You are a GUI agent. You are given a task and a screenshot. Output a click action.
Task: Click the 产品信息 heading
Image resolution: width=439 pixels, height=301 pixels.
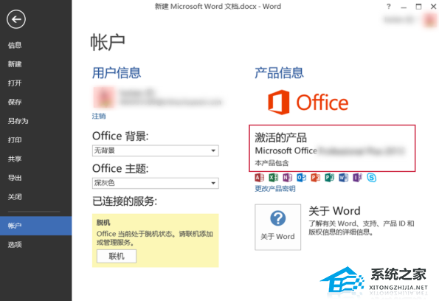[x=279, y=73]
